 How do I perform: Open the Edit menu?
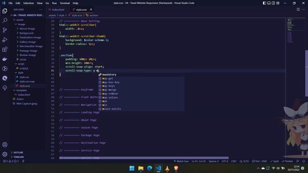pos(18,3)
